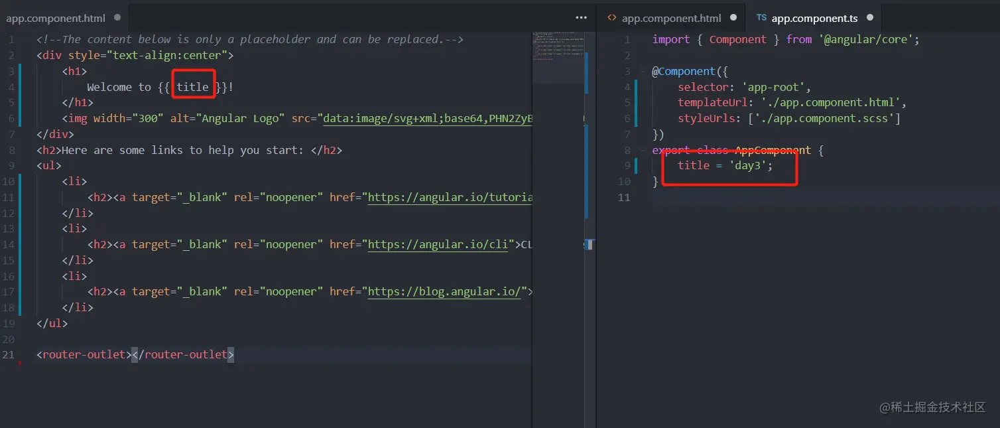This screenshot has height=428, width=1000.
Task: Switch to app.component.html tab in right editor group
Action: (672, 18)
